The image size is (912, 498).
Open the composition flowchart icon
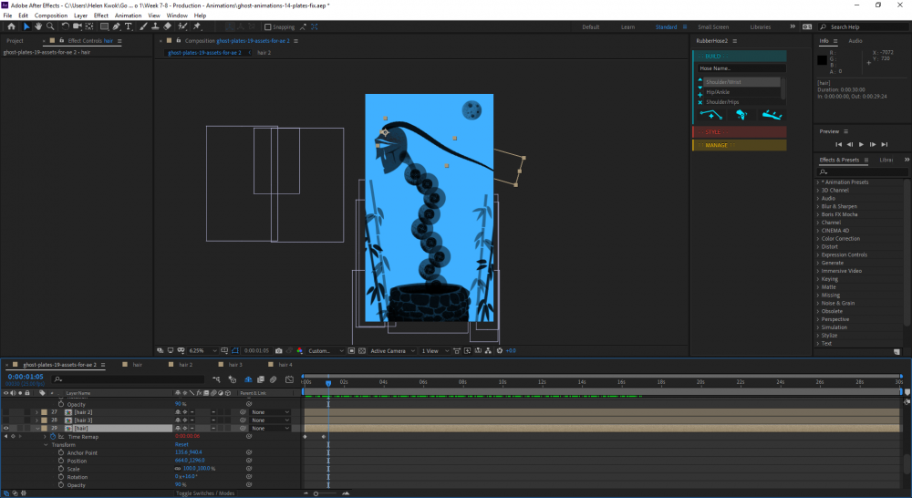tap(488, 351)
